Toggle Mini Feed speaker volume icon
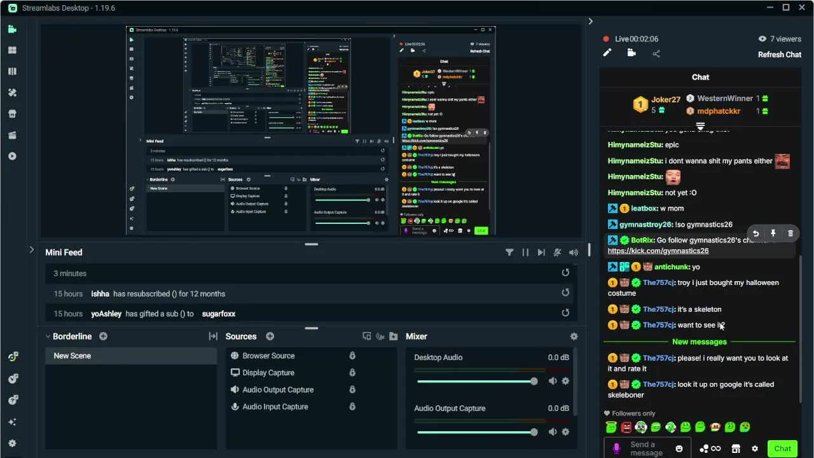Screen dimensions: 814x458 tap(574, 253)
